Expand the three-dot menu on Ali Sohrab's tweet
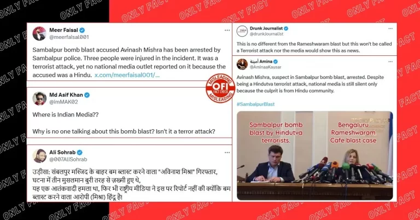Viewport: 420px width, 220px height. tap(227, 153)
